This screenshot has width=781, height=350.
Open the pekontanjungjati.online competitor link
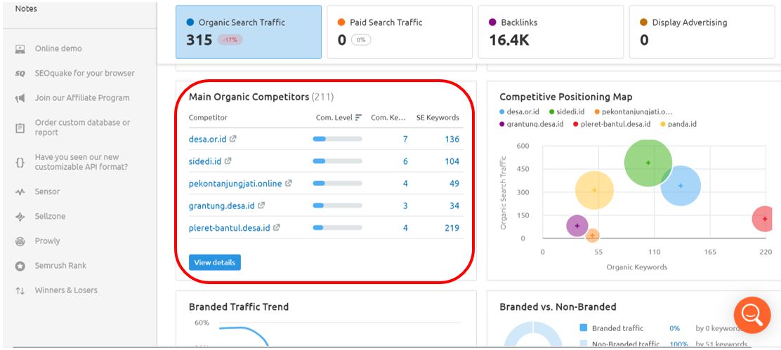(x=235, y=184)
